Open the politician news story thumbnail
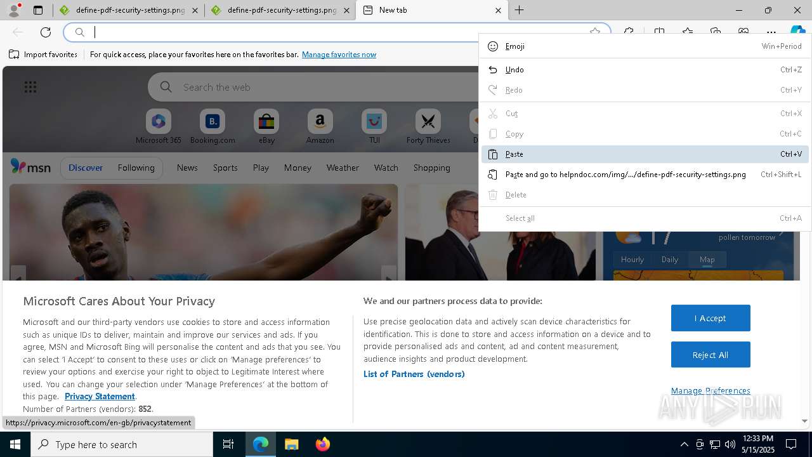This screenshot has height=457, width=812. coord(501,232)
